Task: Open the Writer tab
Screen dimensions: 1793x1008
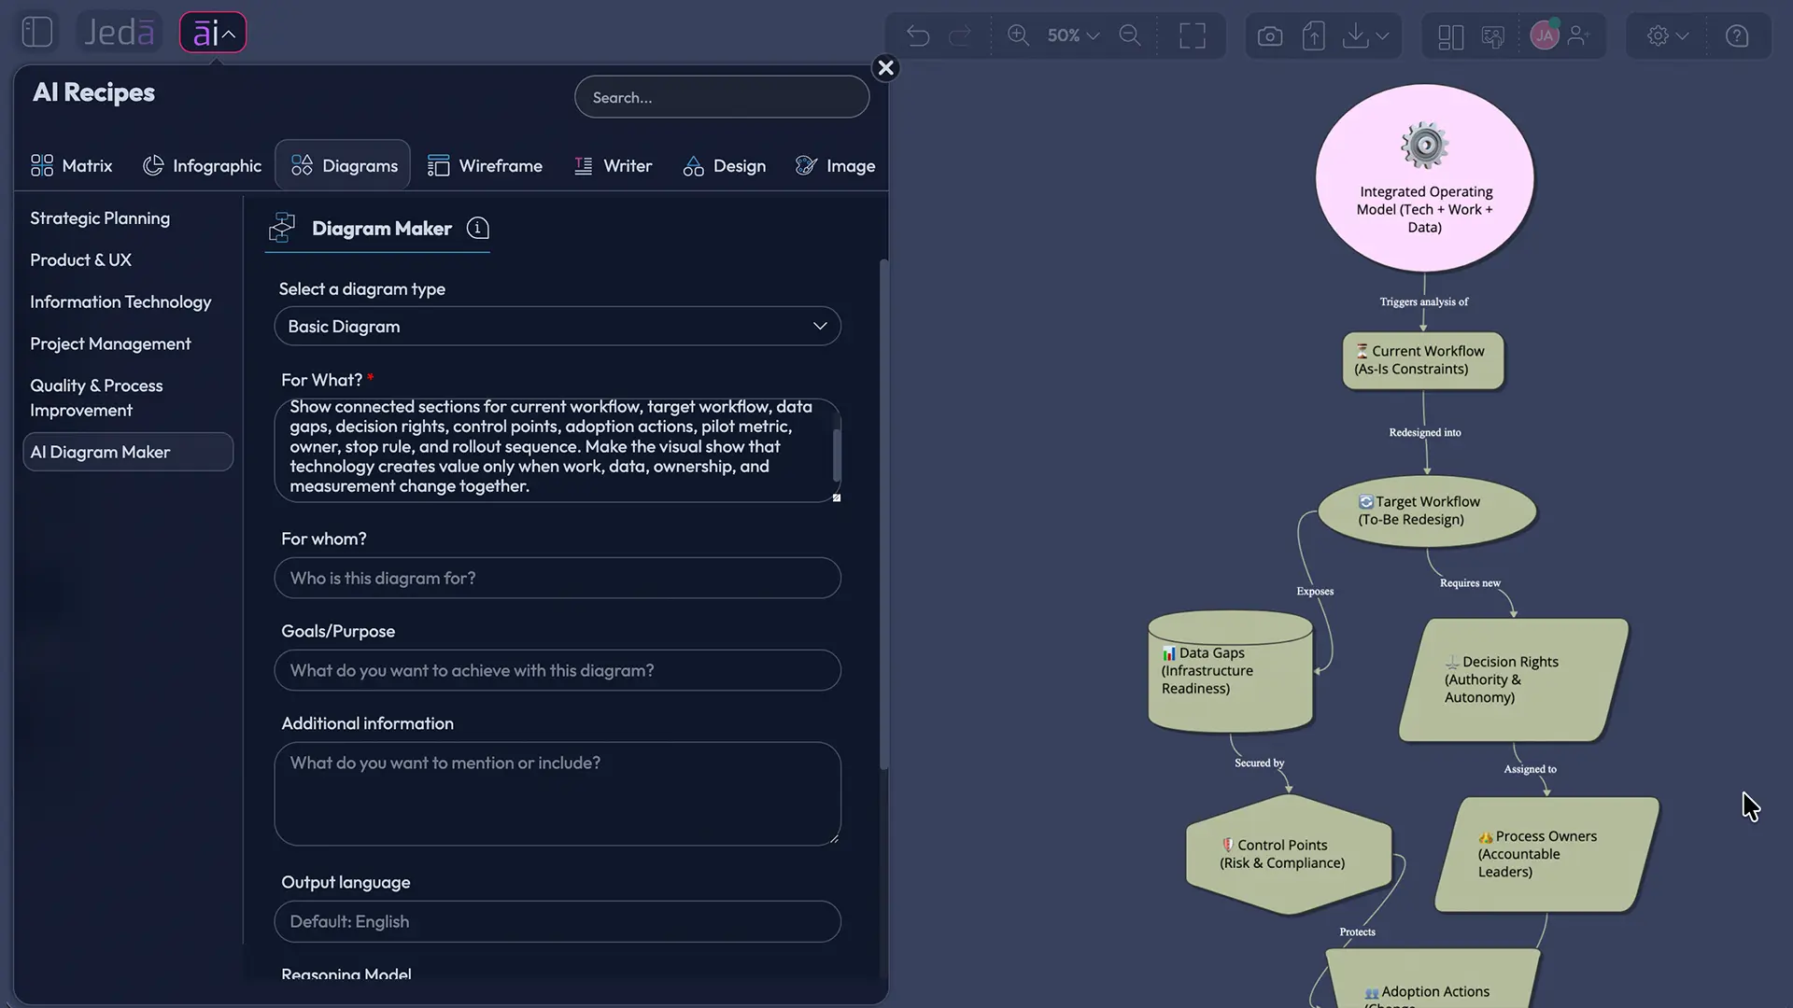Action: (613, 166)
